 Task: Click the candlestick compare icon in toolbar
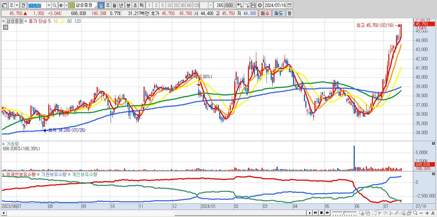pos(240,5)
